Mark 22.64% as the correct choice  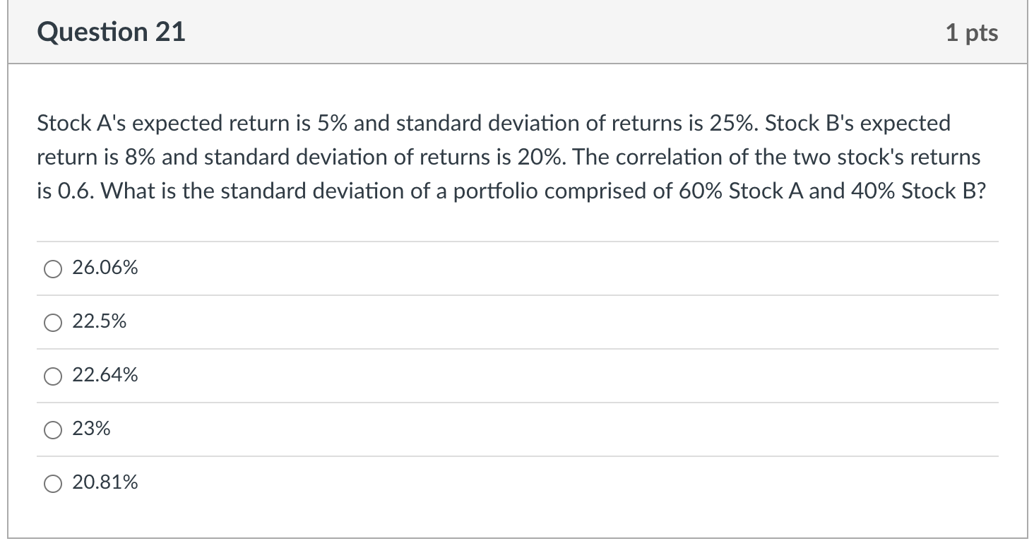tap(52, 376)
